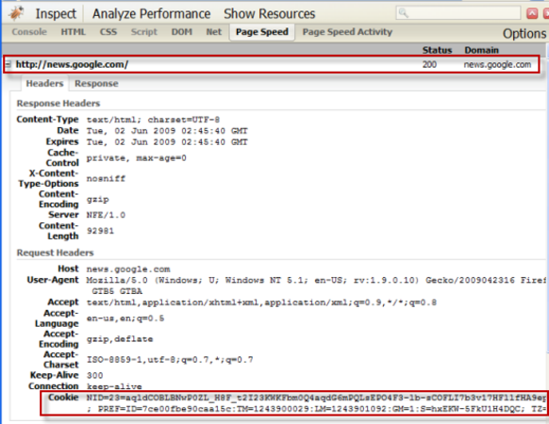The height and width of the screenshot is (424, 549).
Task: Click the Cookie NID value line
Action: point(316,398)
